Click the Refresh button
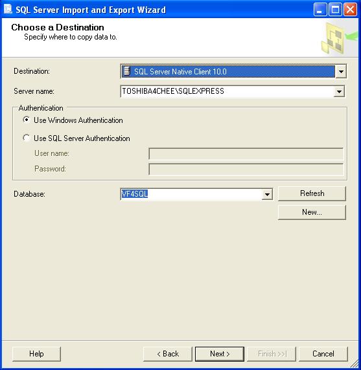 point(312,193)
